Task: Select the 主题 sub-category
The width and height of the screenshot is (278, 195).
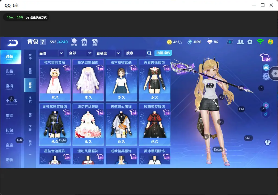Action: click(x=30, y=71)
